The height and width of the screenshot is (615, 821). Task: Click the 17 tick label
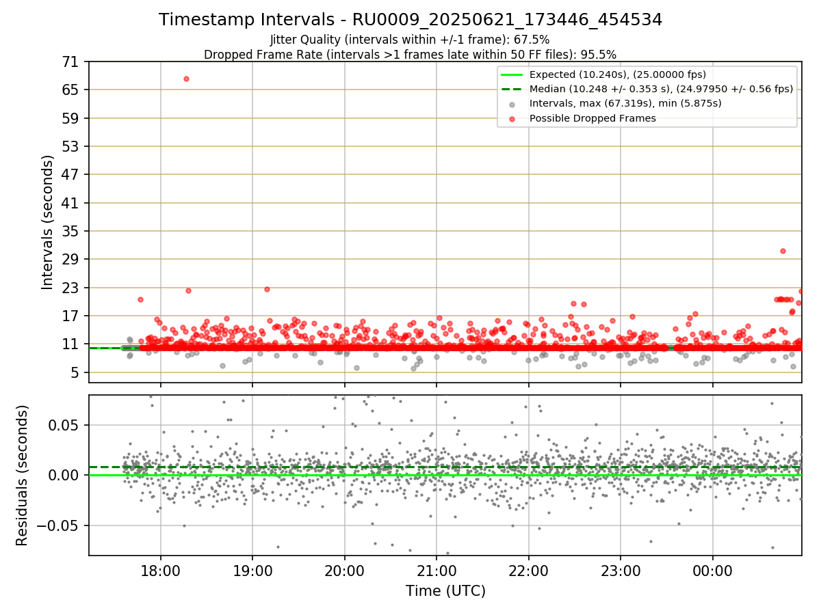click(x=71, y=316)
